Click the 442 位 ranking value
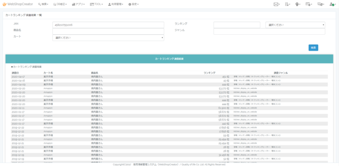The width and height of the screenshot is (339, 166). pyautogui.click(x=225, y=124)
